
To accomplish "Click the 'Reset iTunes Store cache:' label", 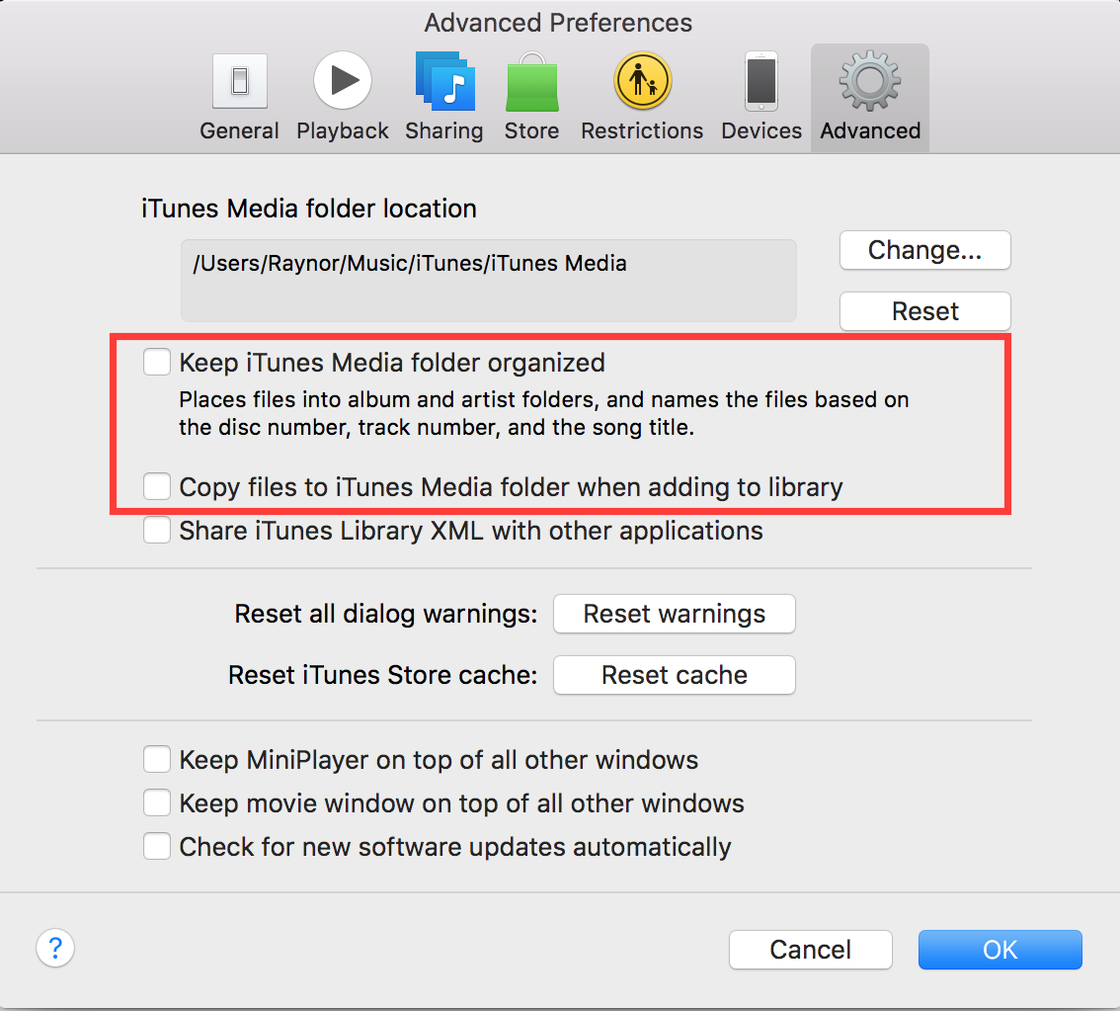I will (383, 675).
